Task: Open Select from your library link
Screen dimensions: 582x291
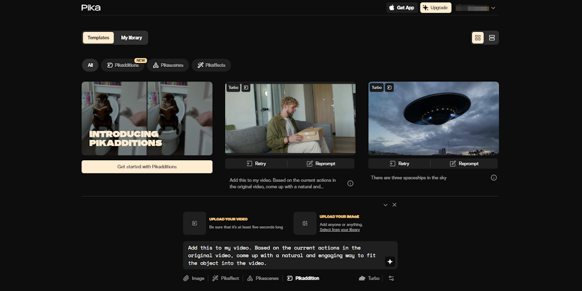Action: 339,230
